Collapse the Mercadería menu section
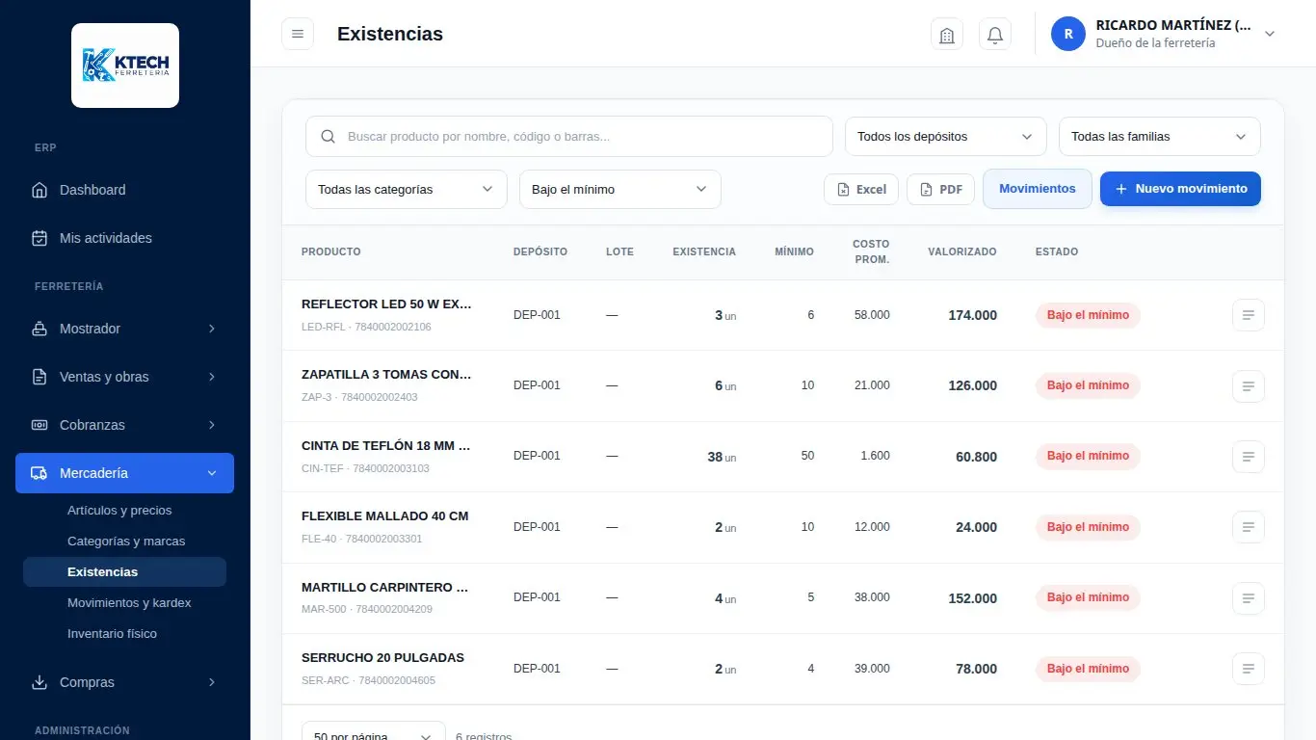Image resolution: width=1316 pixels, height=740 pixels. 125,473
